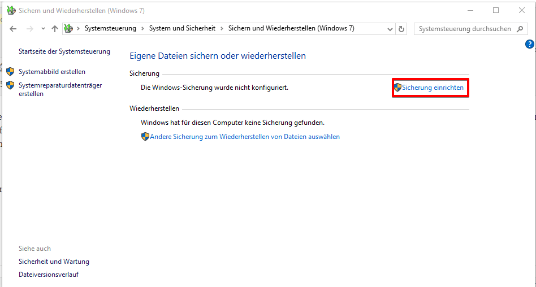Viewport: 536px width, 287px height.
Task: Click Andere Sicherung zum Wiederherstellen auswählen
Action: (245, 137)
